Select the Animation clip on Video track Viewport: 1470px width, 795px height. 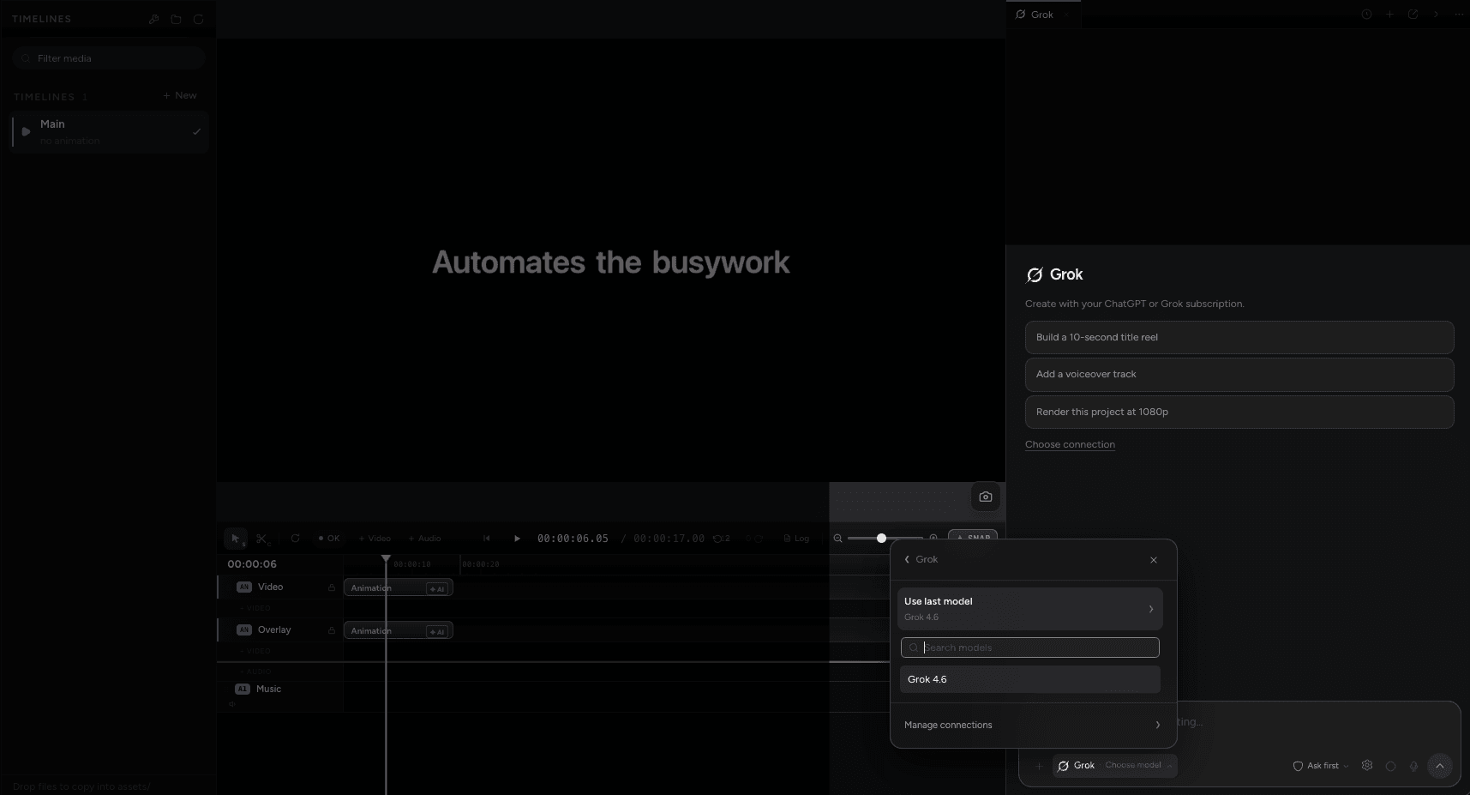tap(398, 587)
